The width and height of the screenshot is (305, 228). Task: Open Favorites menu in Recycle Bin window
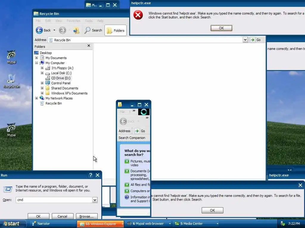pyautogui.click(x=73, y=20)
